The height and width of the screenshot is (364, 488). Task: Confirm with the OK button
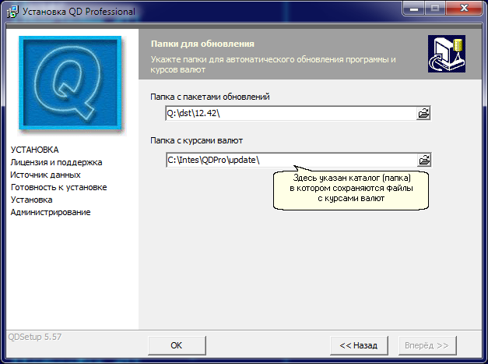[x=177, y=345]
